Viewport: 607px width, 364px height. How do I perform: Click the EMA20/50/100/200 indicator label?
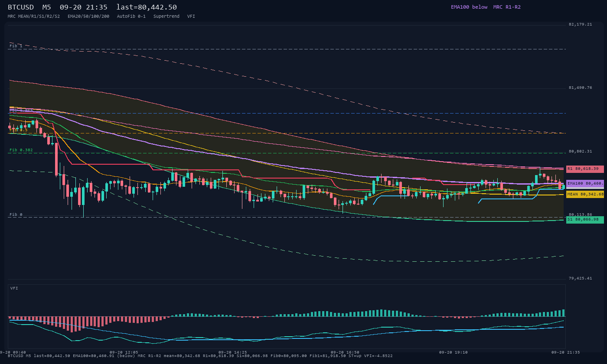point(88,16)
